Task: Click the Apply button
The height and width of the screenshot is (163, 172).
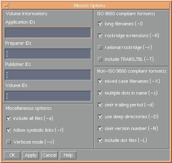Action: [x=31, y=155]
